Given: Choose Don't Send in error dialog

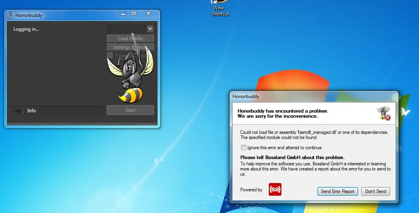Looking at the screenshot, I should click(376, 191).
